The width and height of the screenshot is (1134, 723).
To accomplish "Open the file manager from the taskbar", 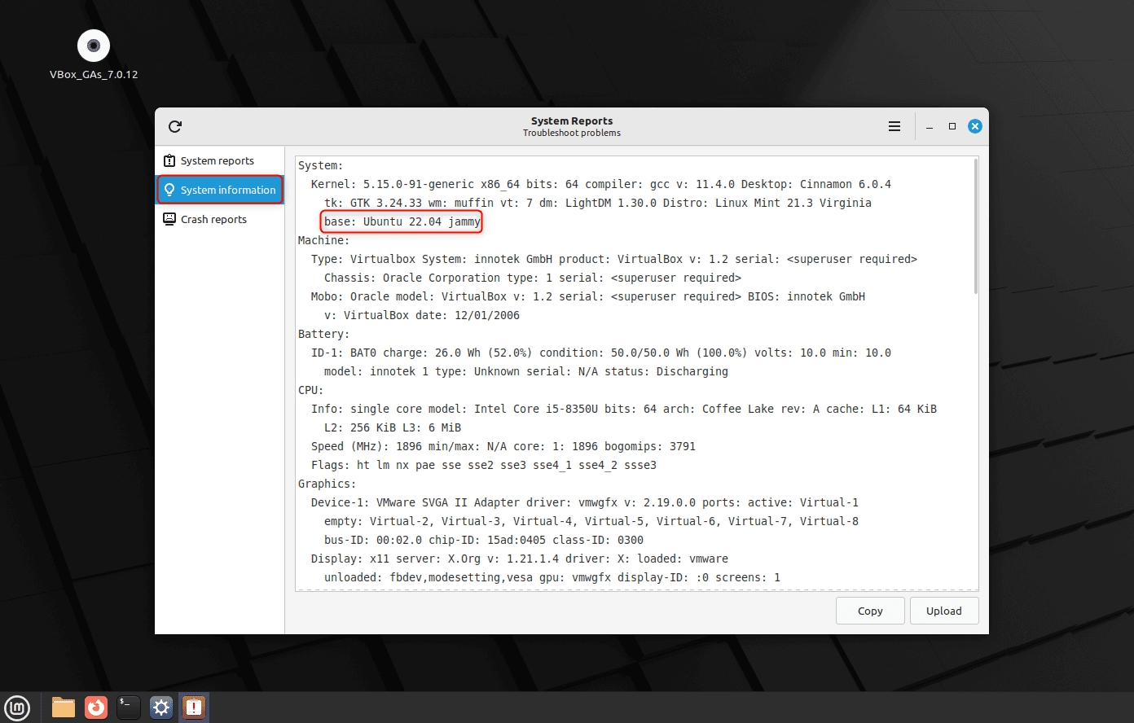I will pos(63,708).
